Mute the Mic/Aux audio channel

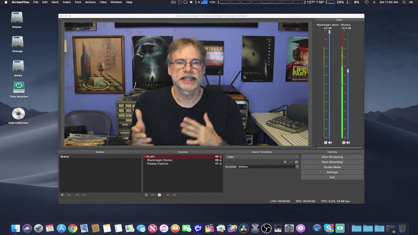(x=348, y=143)
